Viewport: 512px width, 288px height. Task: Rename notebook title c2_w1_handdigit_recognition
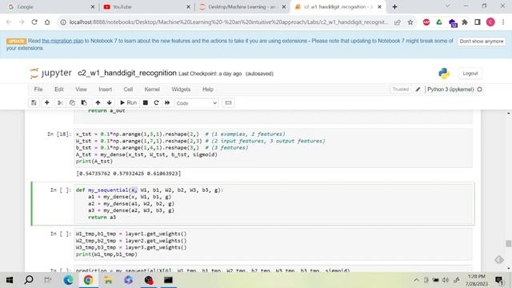pyautogui.click(x=127, y=73)
